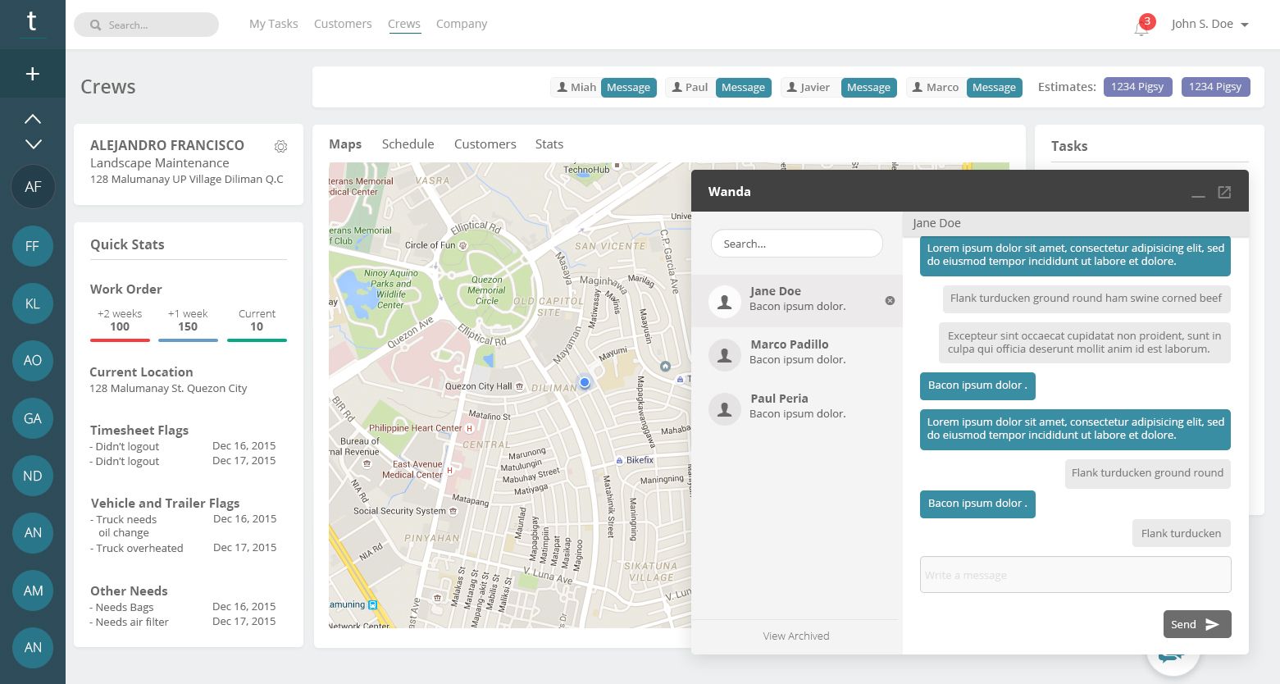Click the down chevron in sidebar
This screenshot has width=1280, height=684.
(x=33, y=144)
